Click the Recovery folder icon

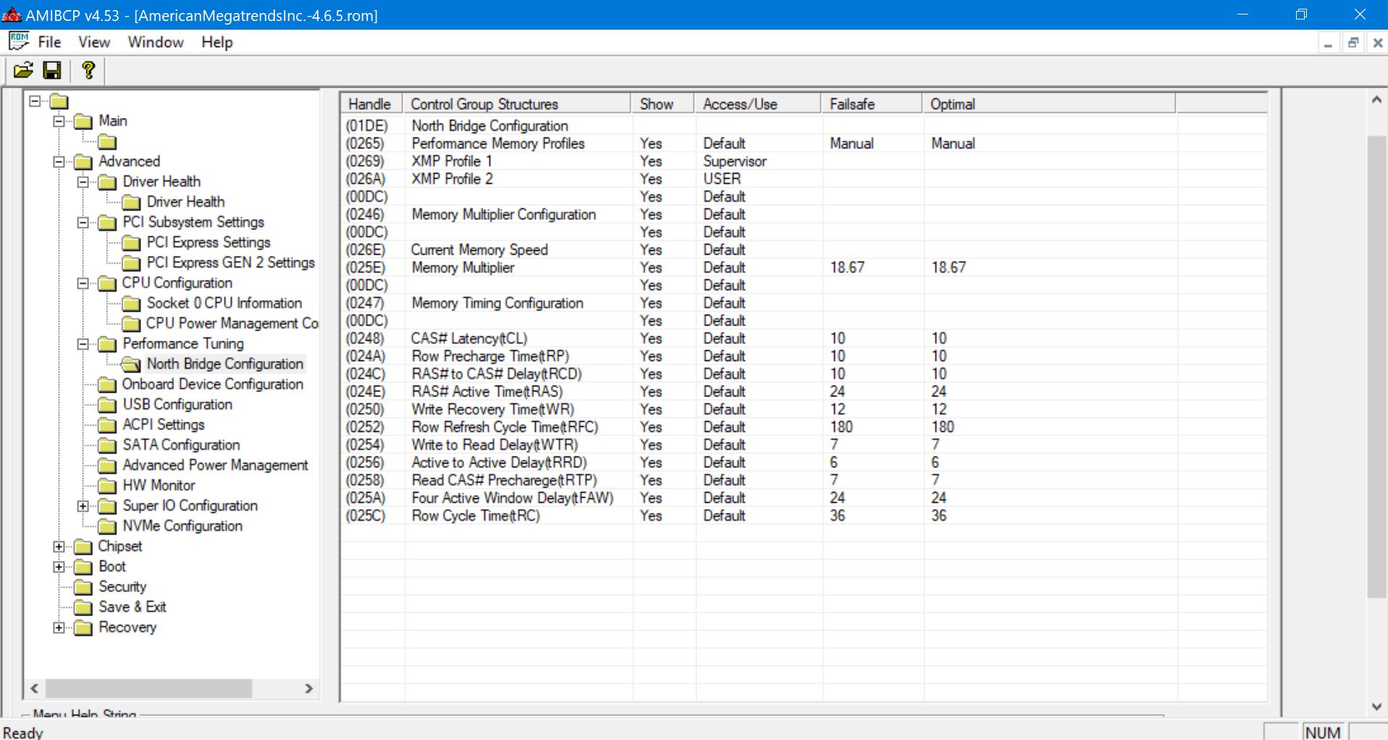click(83, 627)
